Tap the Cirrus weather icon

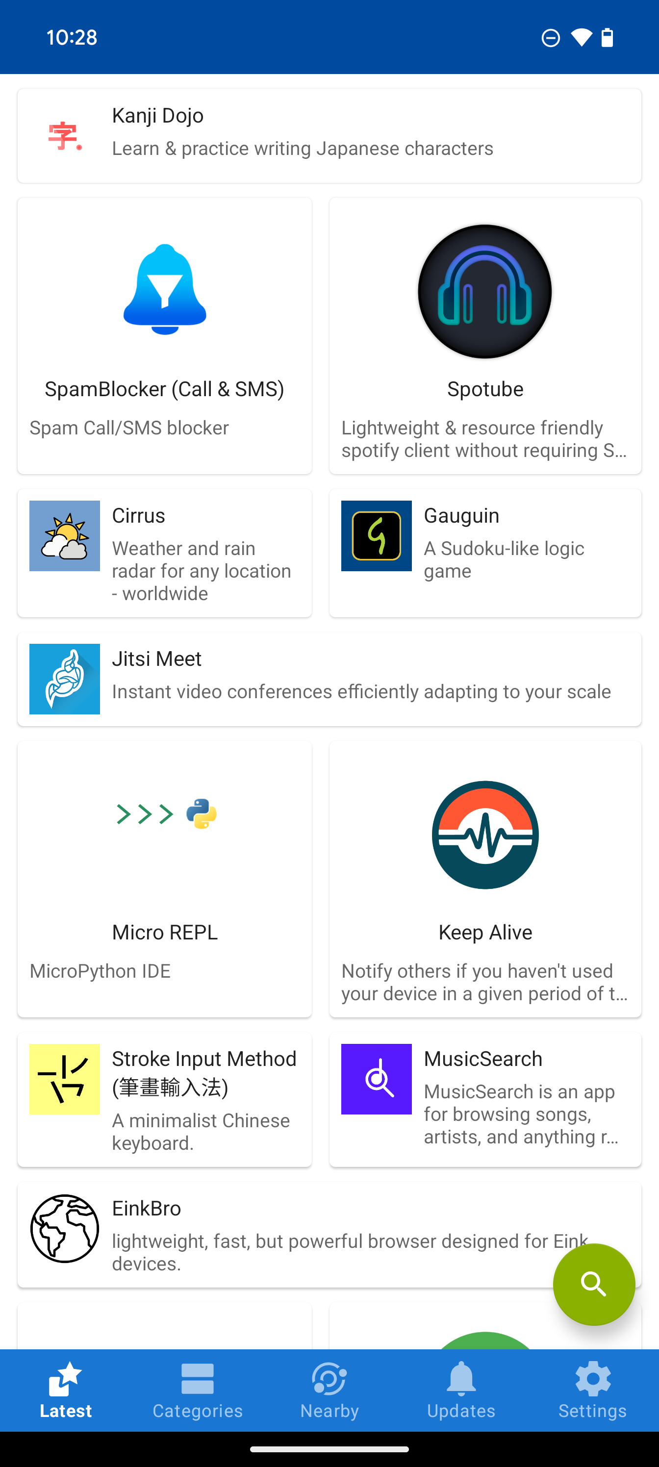[x=64, y=536]
